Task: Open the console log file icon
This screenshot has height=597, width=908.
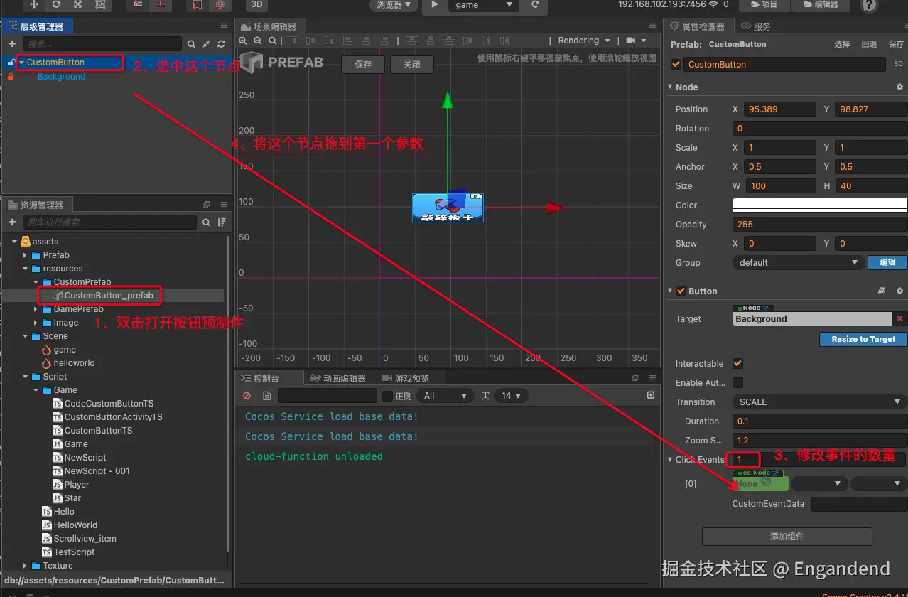Action: (266, 396)
